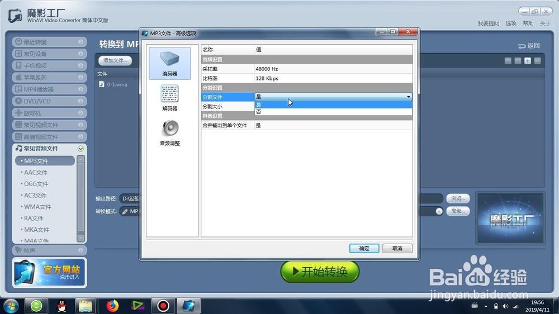Expand the 常见设备 category

click(x=50, y=54)
